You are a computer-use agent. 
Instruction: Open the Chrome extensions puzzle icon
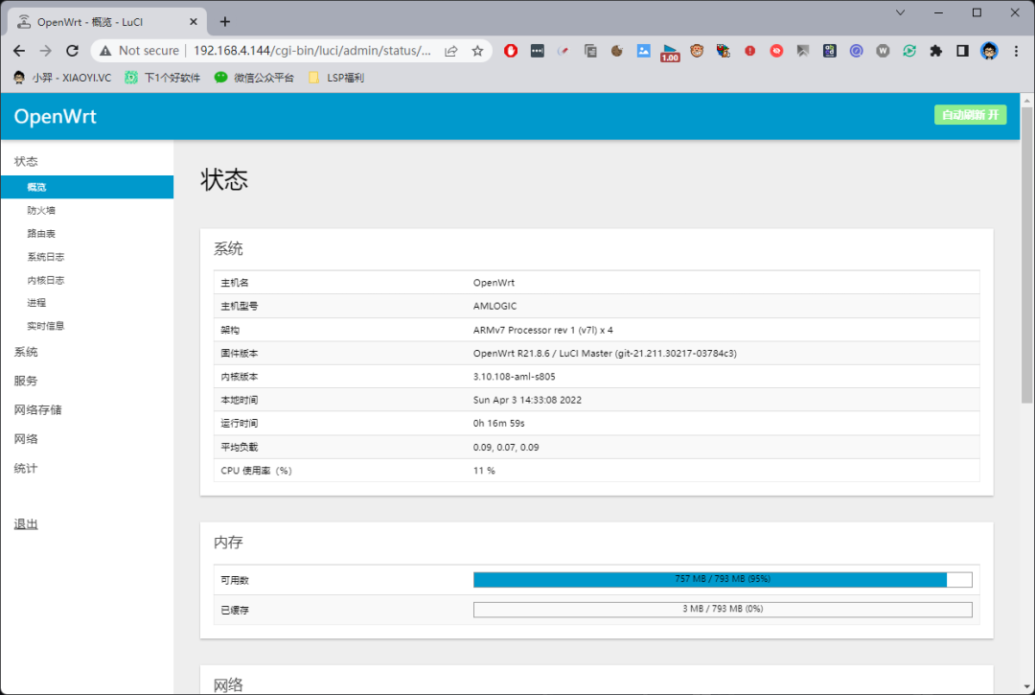click(936, 51)
